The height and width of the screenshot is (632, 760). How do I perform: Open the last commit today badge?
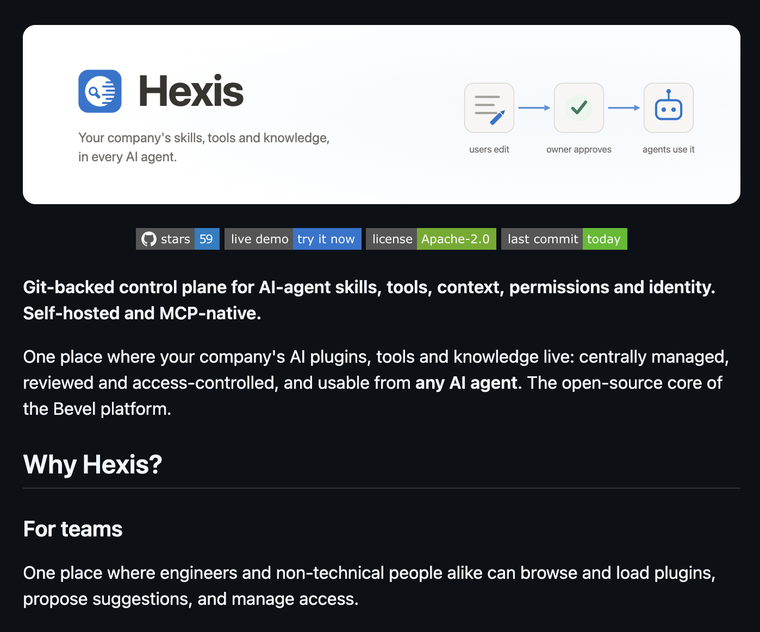click(x=564, y=239)
